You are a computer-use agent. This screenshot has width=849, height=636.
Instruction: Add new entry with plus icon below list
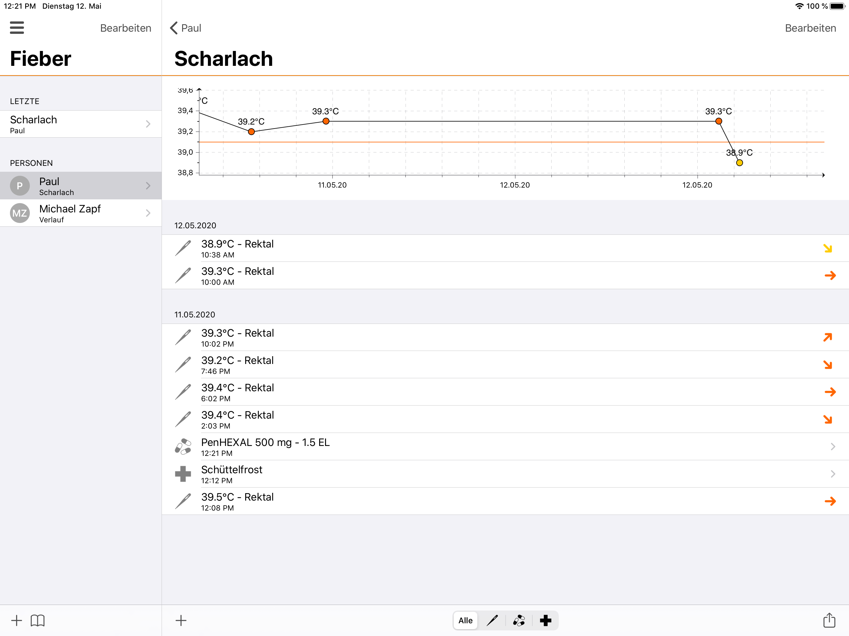[x=181, y=620]
